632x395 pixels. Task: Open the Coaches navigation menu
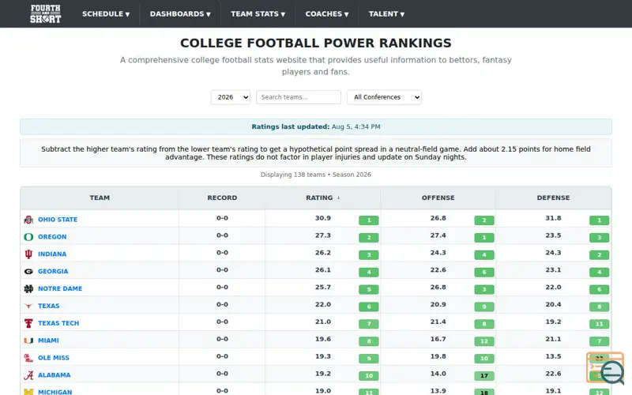[x=327, y=14]
